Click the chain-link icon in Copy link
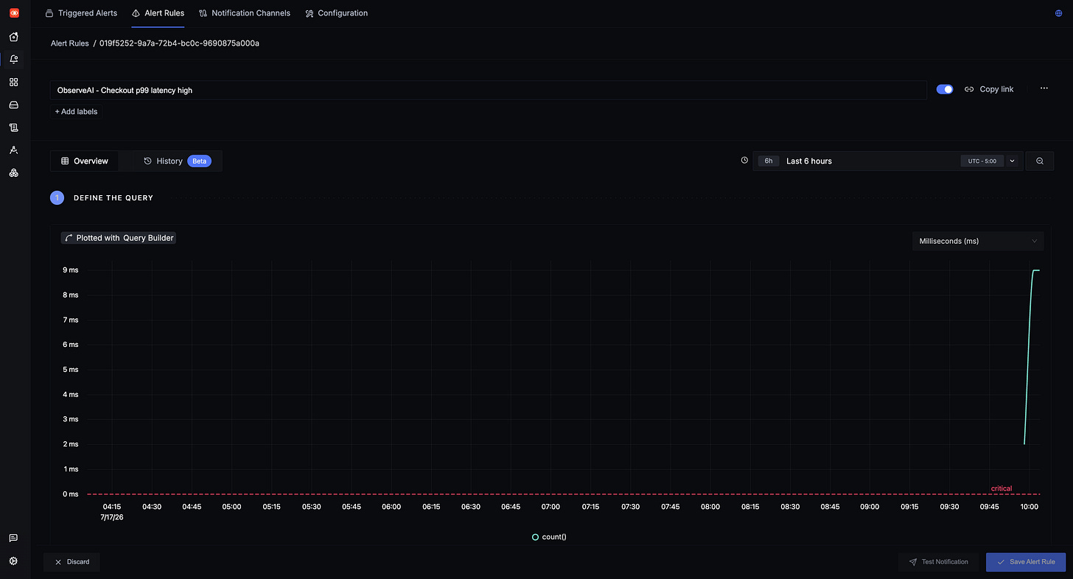 click(969, 89)
